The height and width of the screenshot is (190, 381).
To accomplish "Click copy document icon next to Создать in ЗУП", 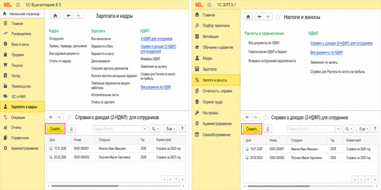I will click(268, 129).
